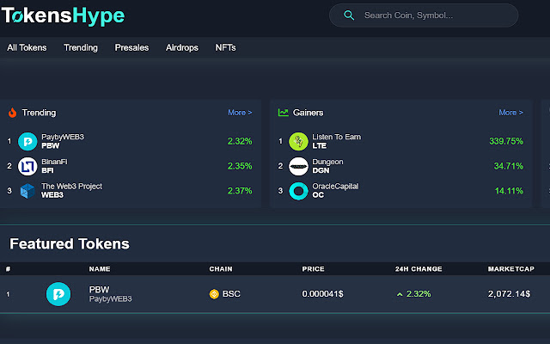Sort by the NAME column header

tap(100, 269)
